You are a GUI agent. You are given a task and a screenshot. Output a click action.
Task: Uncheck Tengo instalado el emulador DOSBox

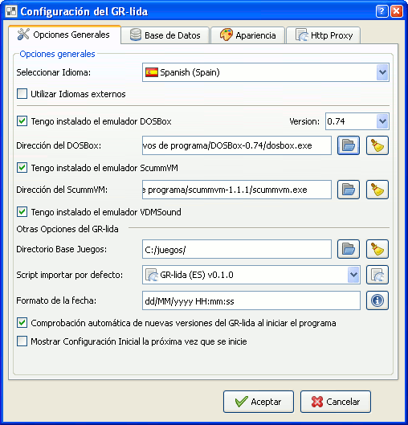coord(22,121)
